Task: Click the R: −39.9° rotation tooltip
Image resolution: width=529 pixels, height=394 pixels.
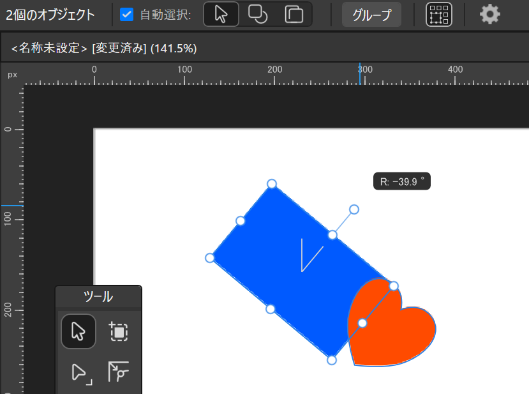Action: click(402, 181)
